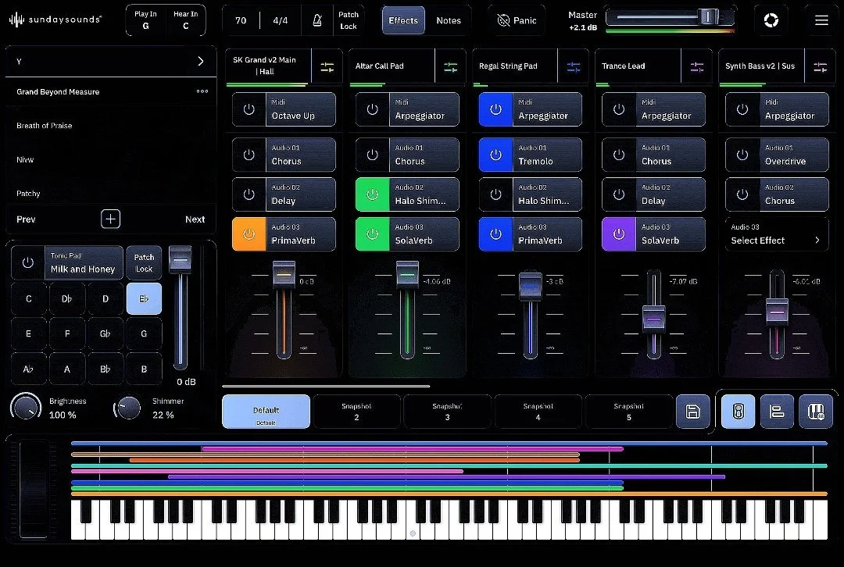Select the Bb tonic pad key
The height and width of the screenshot is (567, 844).
click(105, 369)
